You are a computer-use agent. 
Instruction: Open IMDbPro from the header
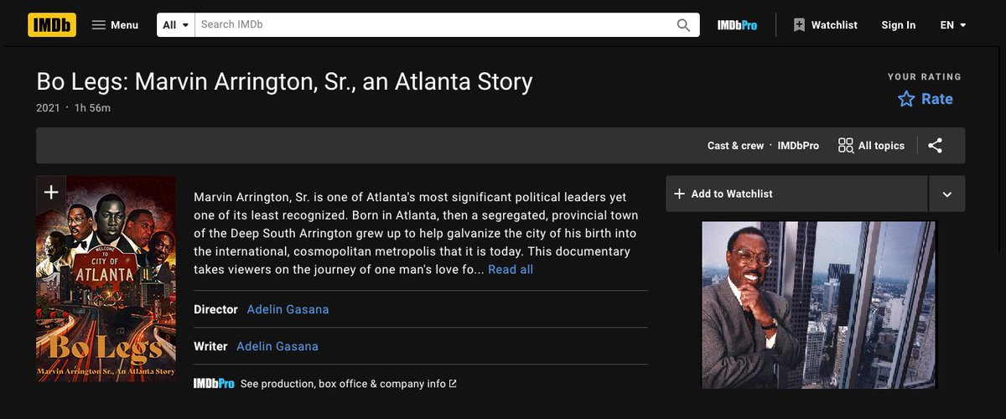pos(737,25)
